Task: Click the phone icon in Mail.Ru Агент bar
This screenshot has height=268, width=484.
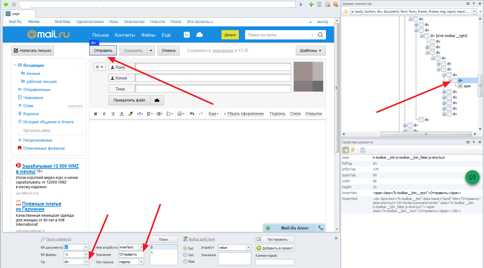Action: tap(321, 228)
